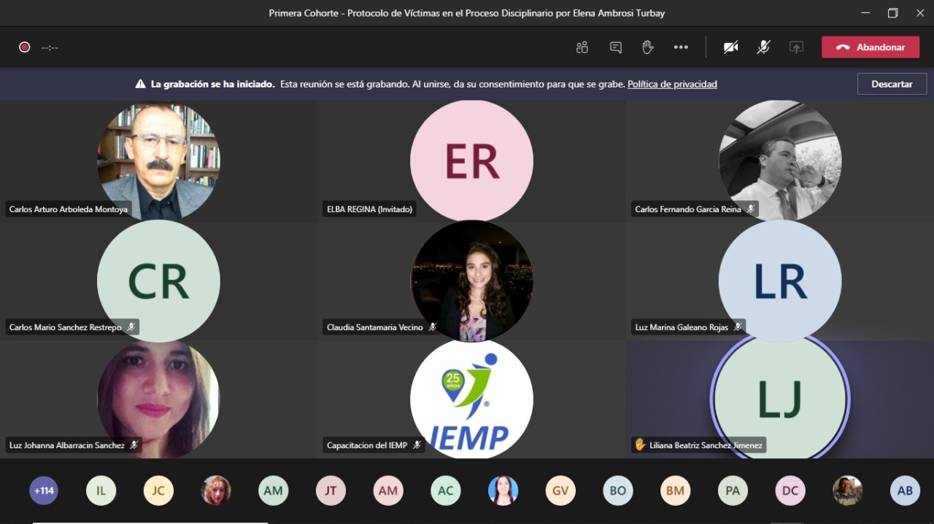Select Claudia Santamaria Vecino's profile picture

tap(471, 281)
